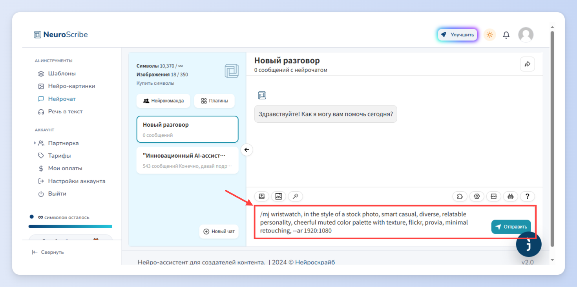Select the Новый разговор conversation
This screenshot has width=577, height=287.
(188, 129)
